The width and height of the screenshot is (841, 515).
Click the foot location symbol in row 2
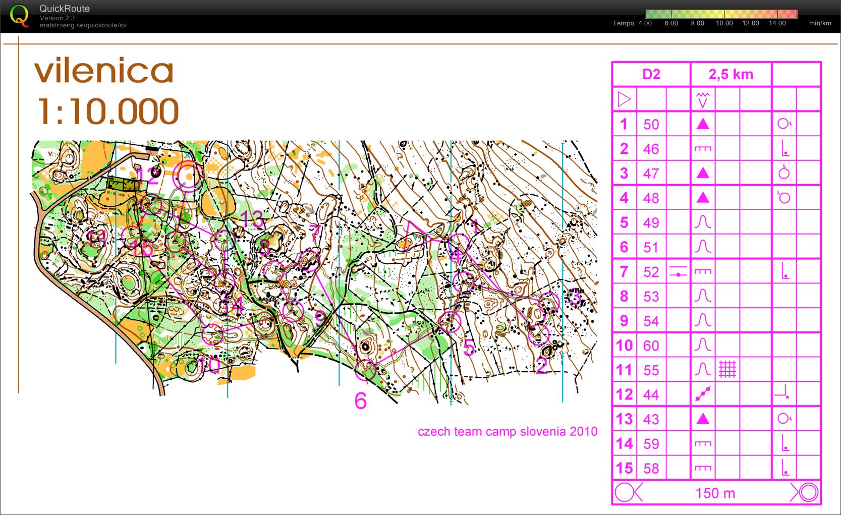(784, 148)
